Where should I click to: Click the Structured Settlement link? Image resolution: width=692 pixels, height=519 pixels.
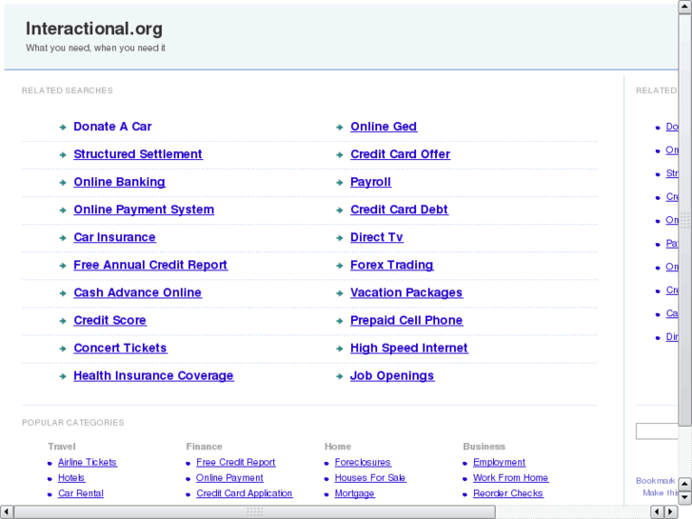[x=138, y=154]
